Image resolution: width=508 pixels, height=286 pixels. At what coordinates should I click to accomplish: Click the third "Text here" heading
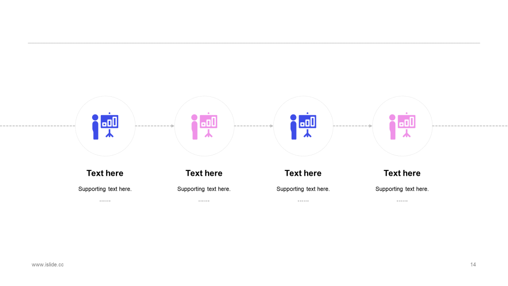pos(303,173)
